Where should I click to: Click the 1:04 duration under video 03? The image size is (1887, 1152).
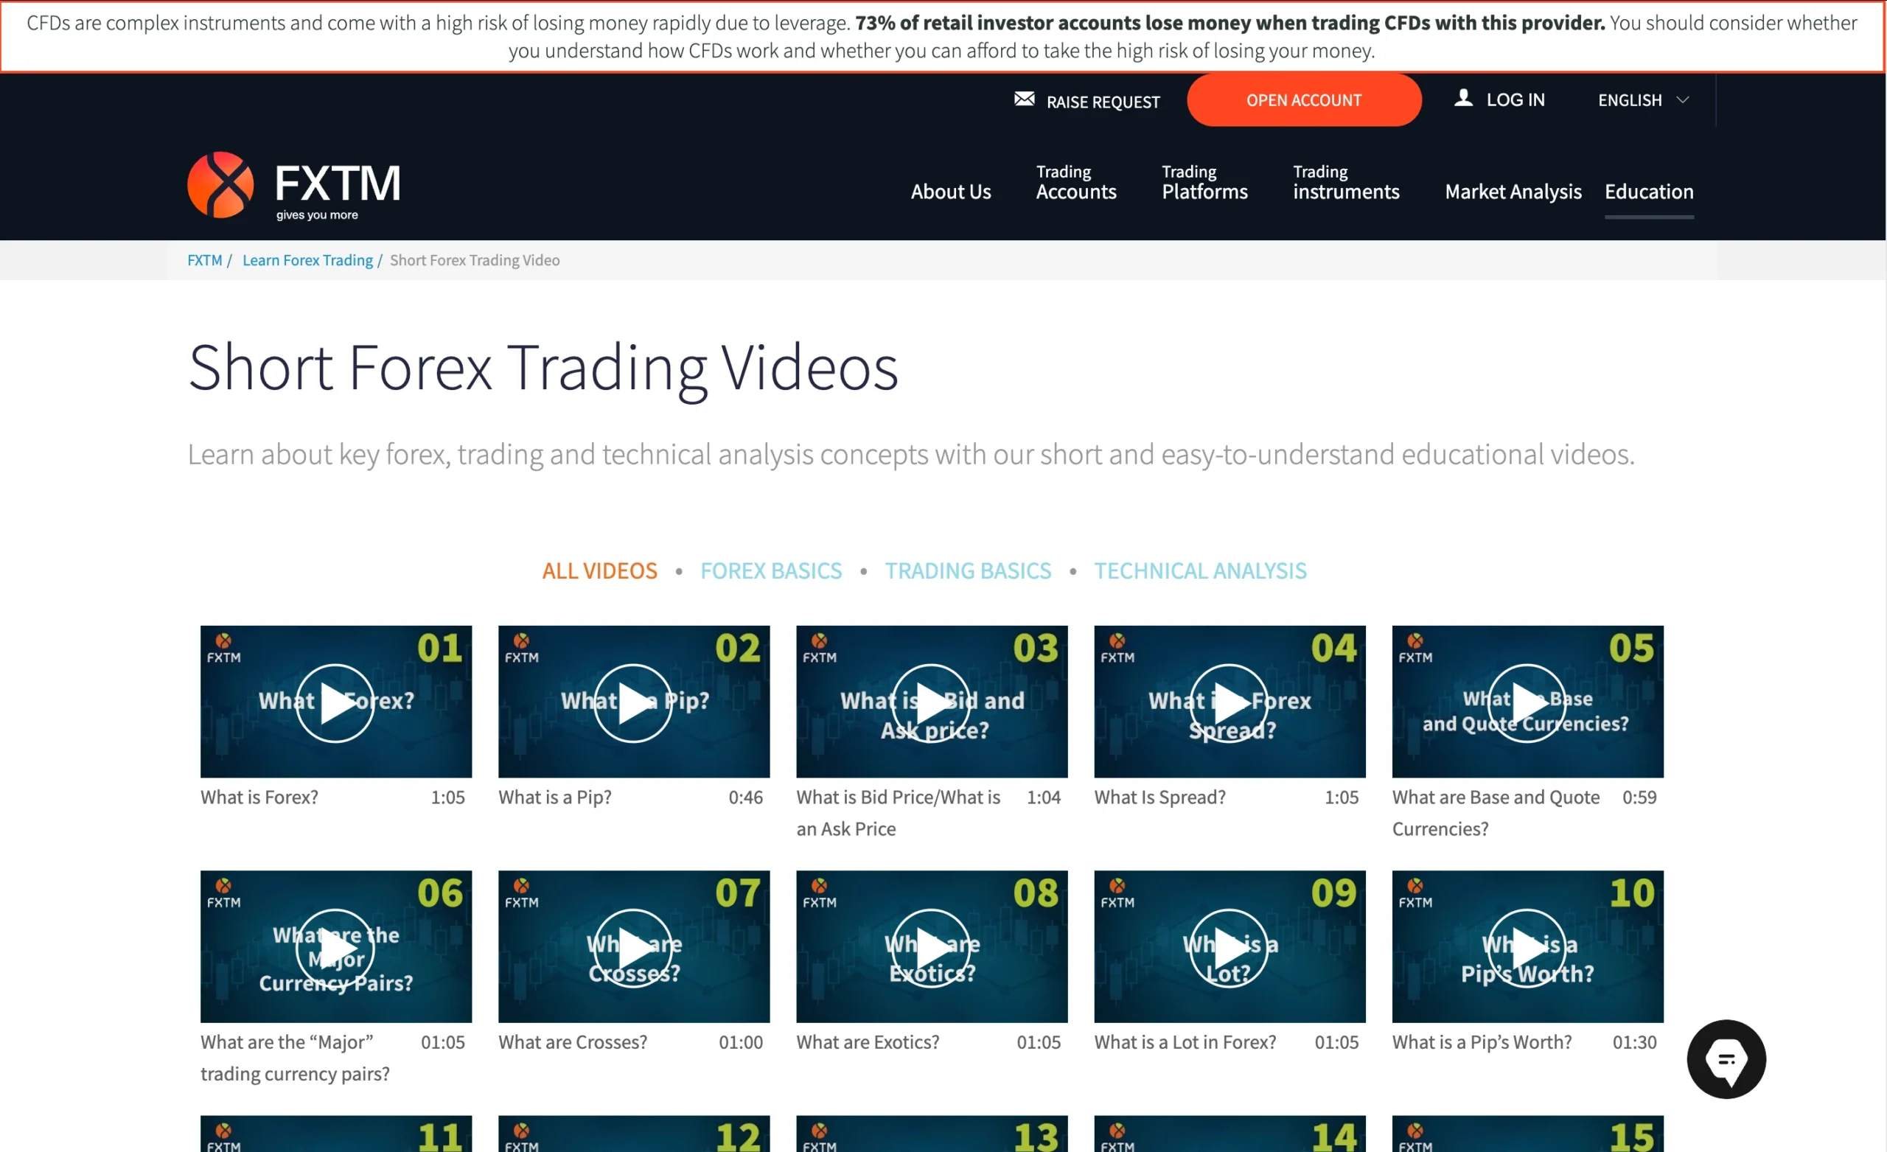pyautogui.click(x=1043, y=797)
